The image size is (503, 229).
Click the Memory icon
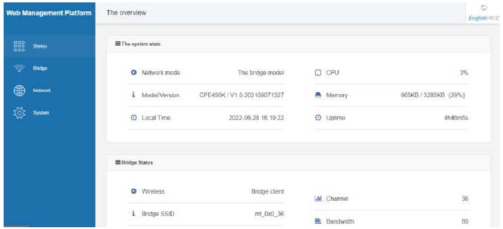(318, 95)
